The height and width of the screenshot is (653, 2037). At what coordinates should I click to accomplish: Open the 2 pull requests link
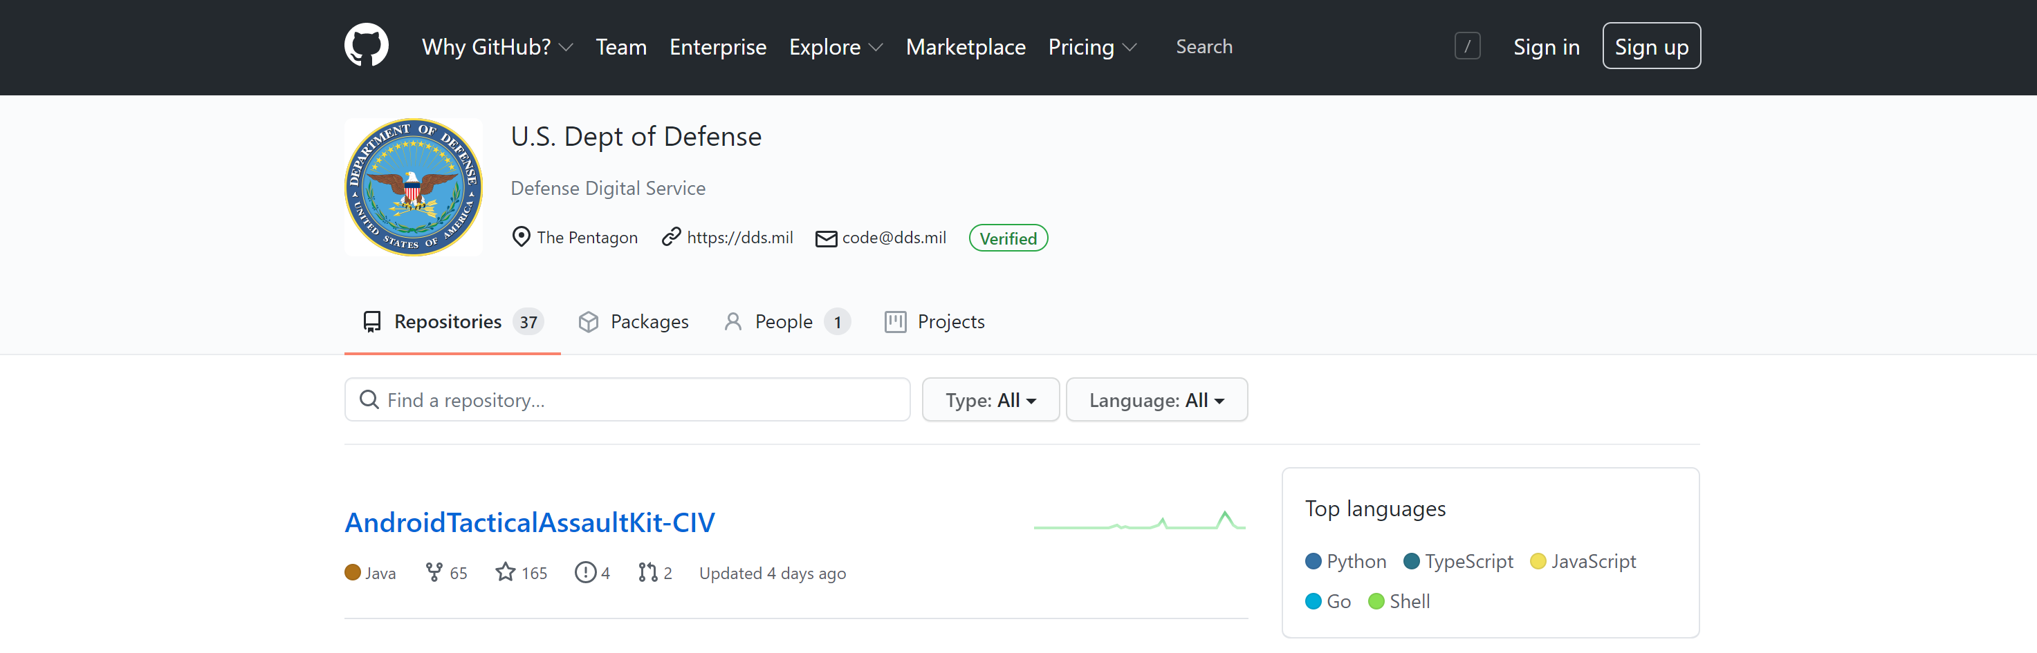click(655, 574)
